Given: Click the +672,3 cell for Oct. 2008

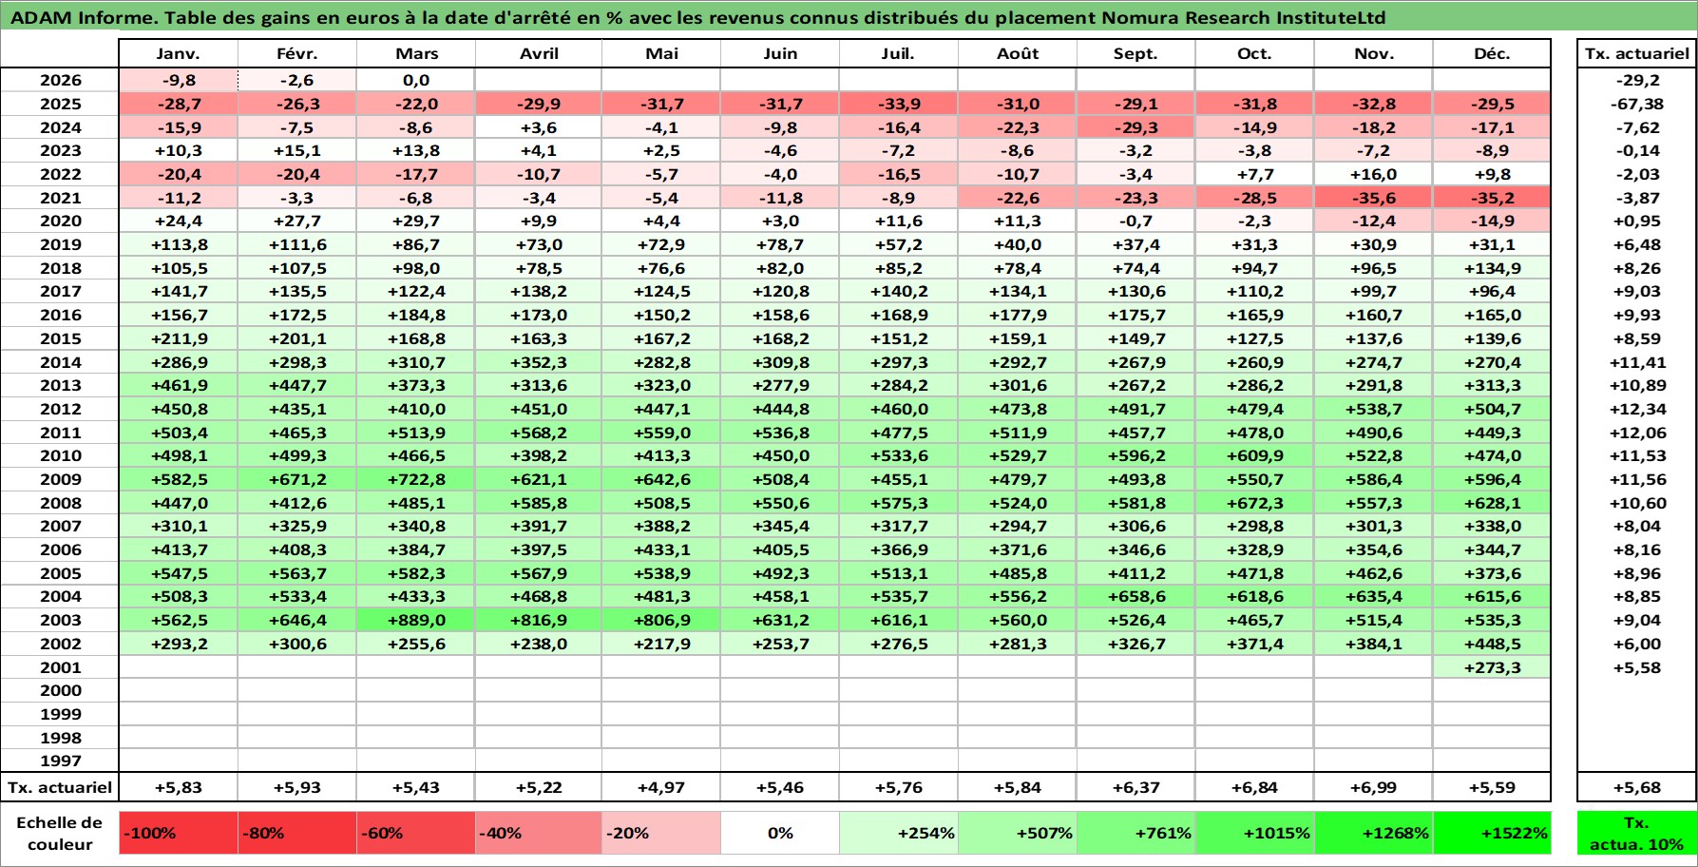Looking at the screenshot, I should click(1255, 503).
